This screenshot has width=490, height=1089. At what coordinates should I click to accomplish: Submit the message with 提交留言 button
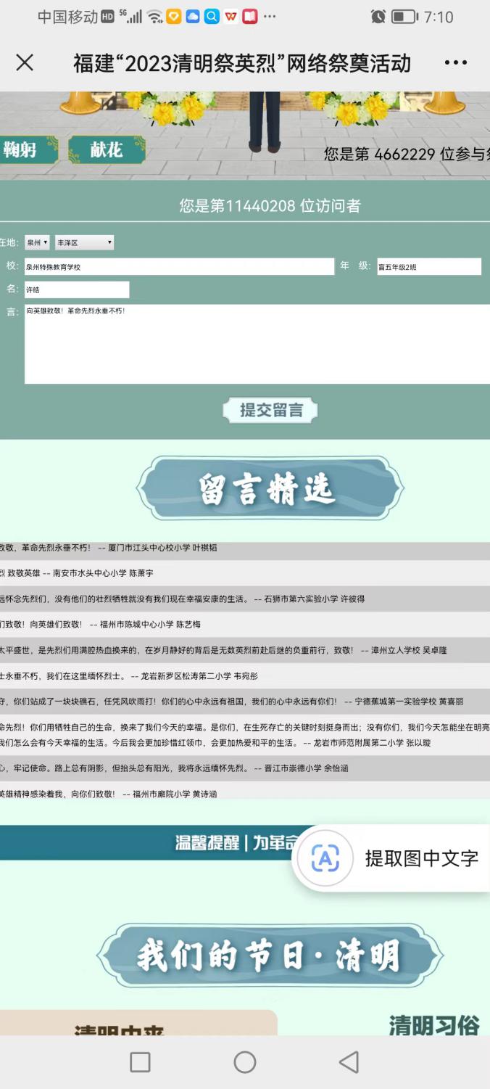pos(270,411)
